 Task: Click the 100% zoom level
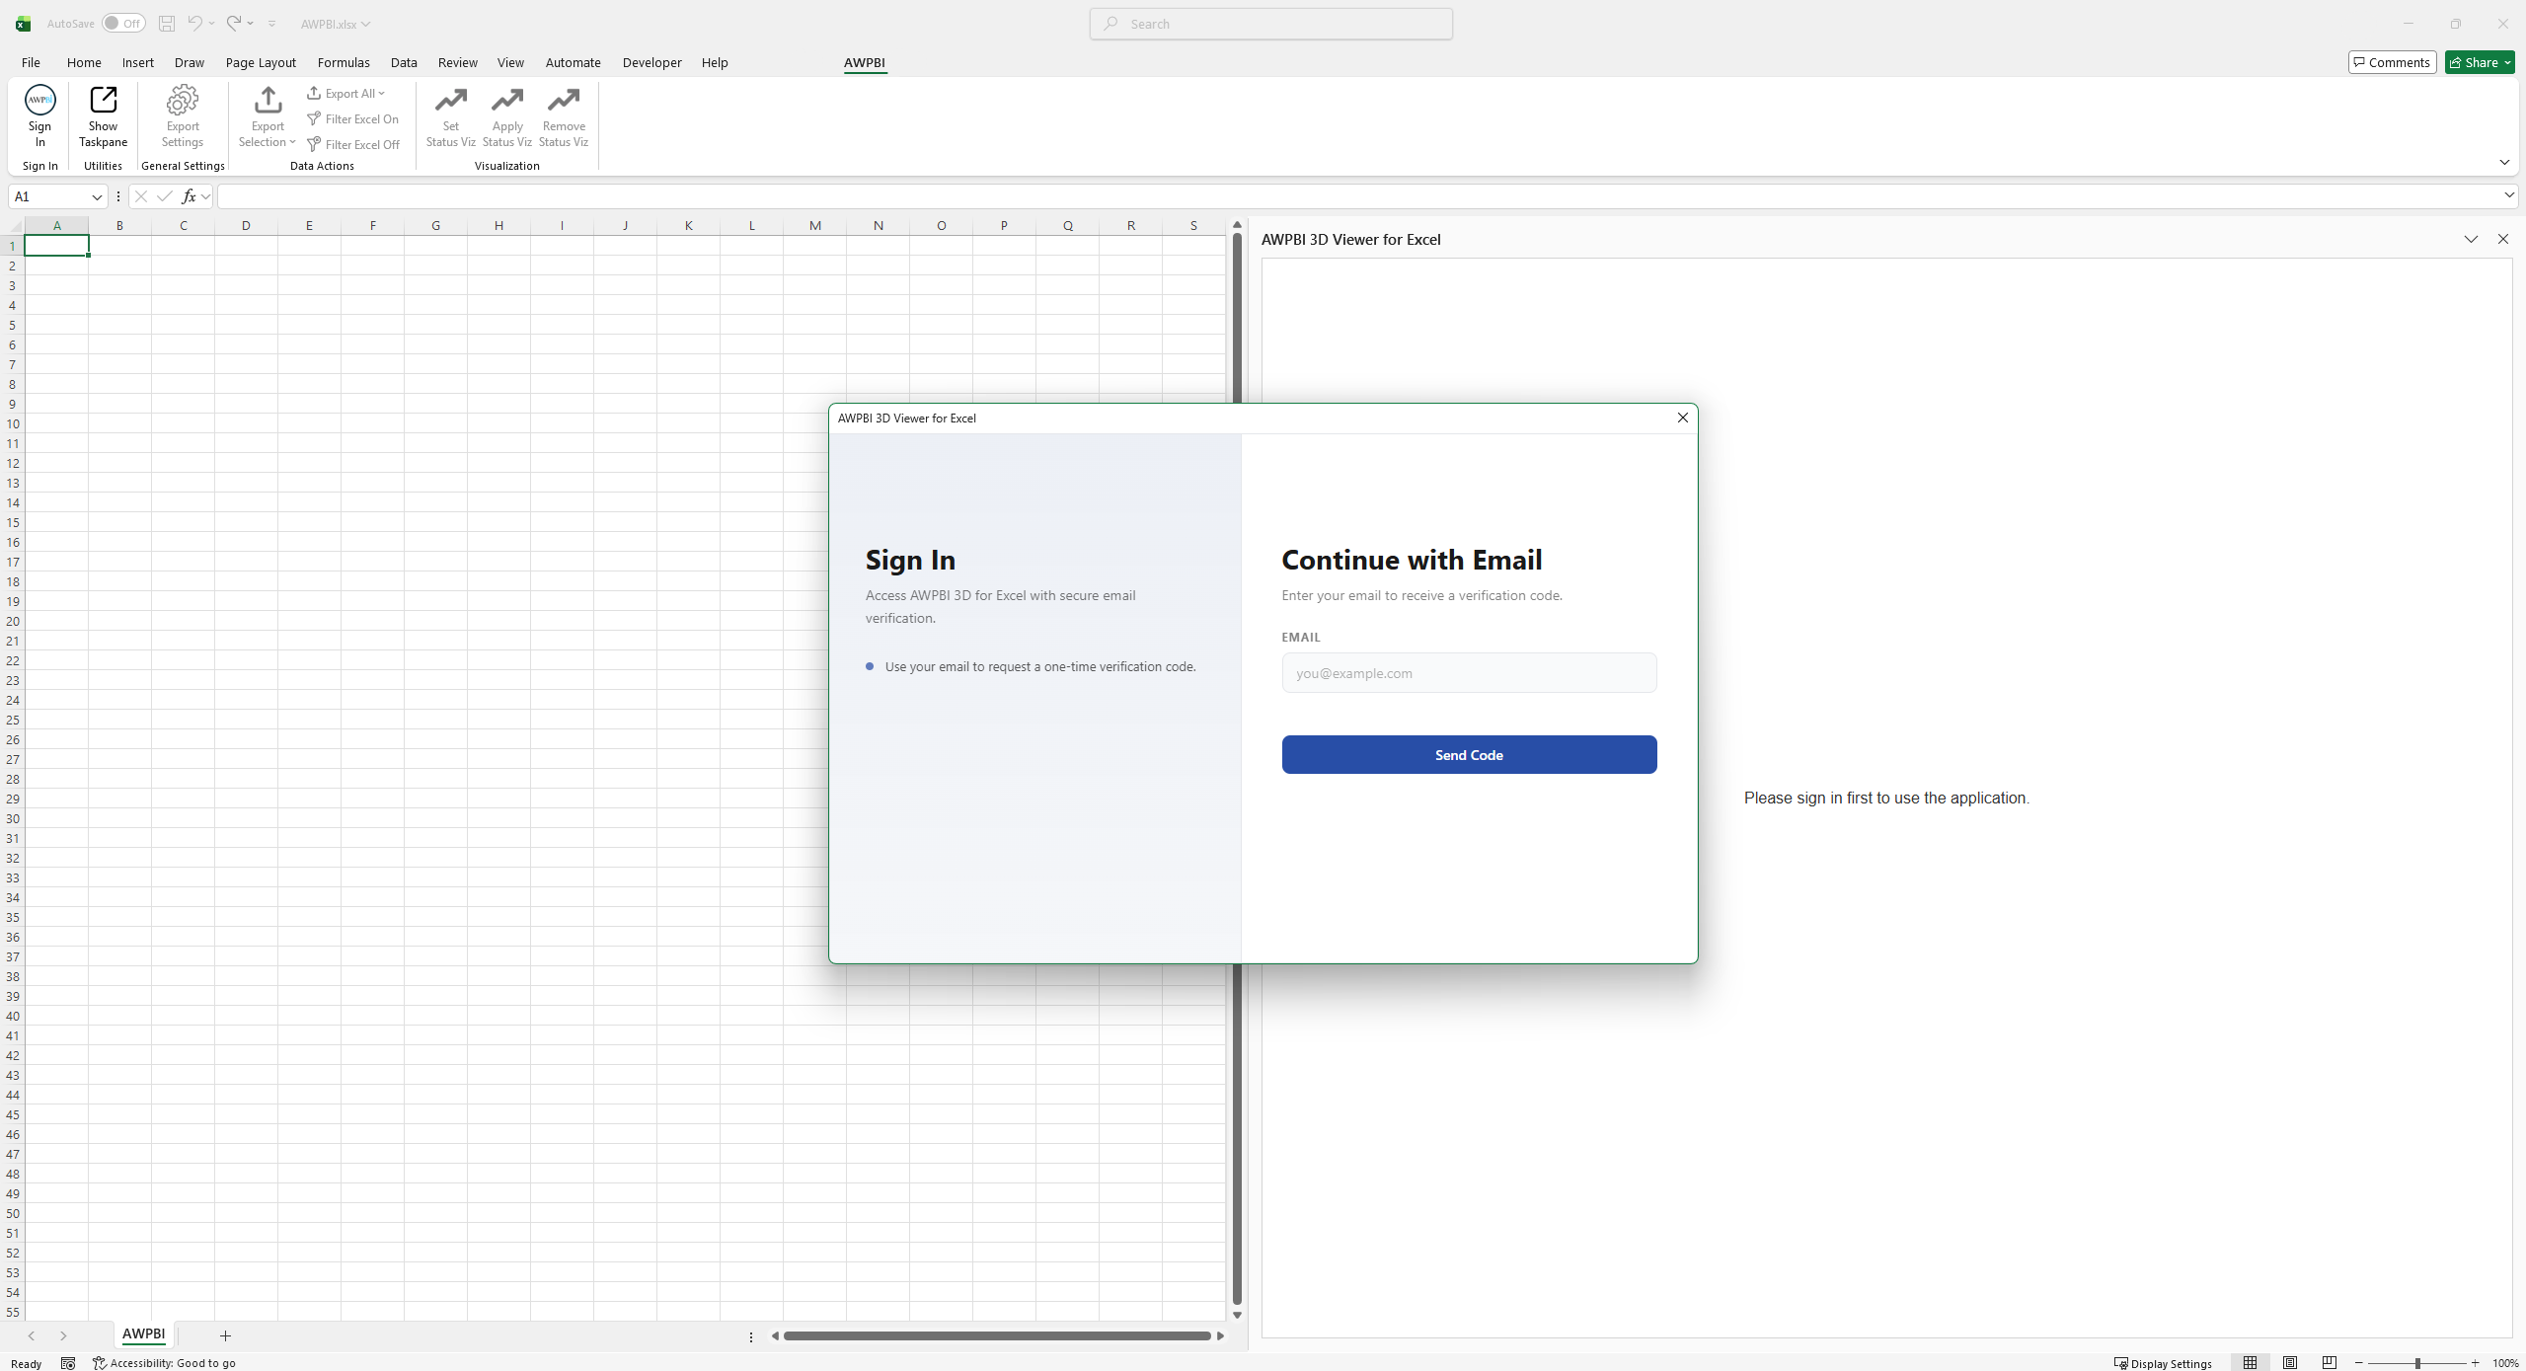(x=2505, y=1363)
